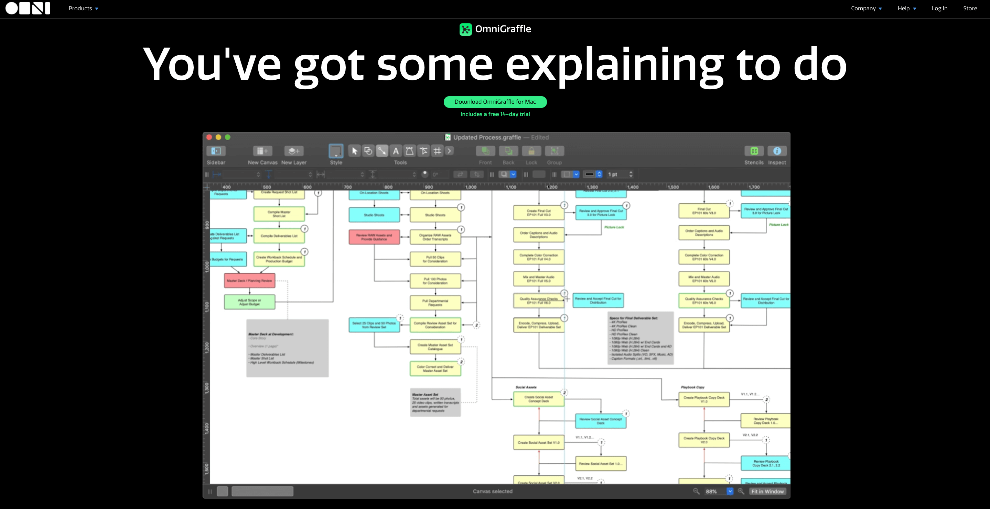
Task: Select the Line tool
Action: [x=382, y=151]
